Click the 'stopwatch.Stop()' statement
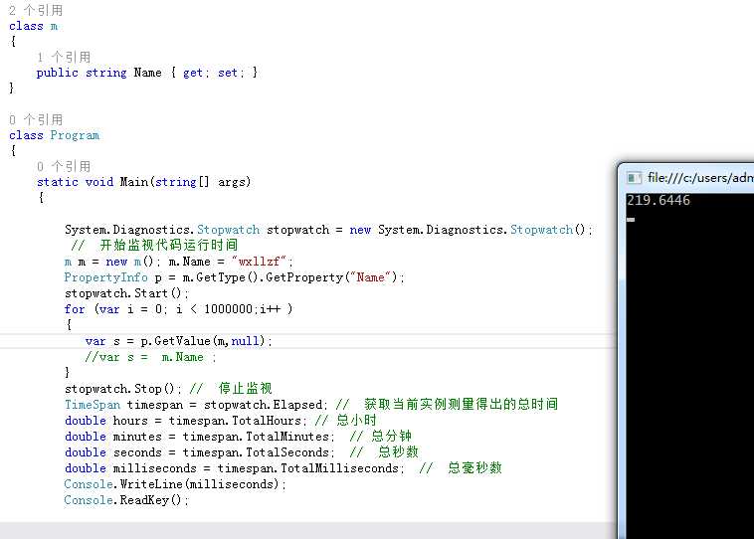Viewport: 754px width, 539px height. (123, 389)
